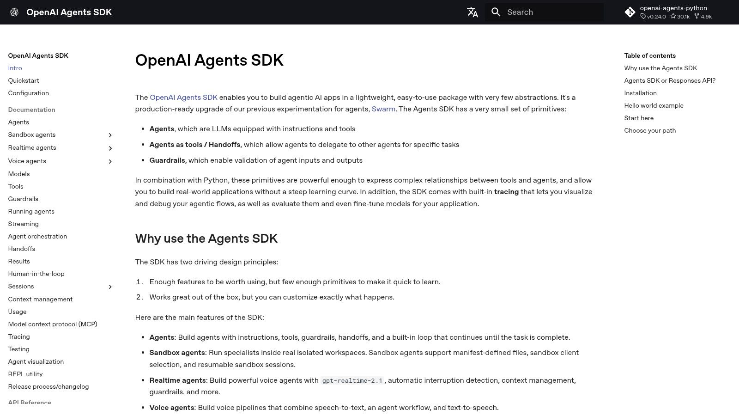The height and width of the screenshot is (416, 739).
Task: Open the Quickstart page
Action: 24,80
